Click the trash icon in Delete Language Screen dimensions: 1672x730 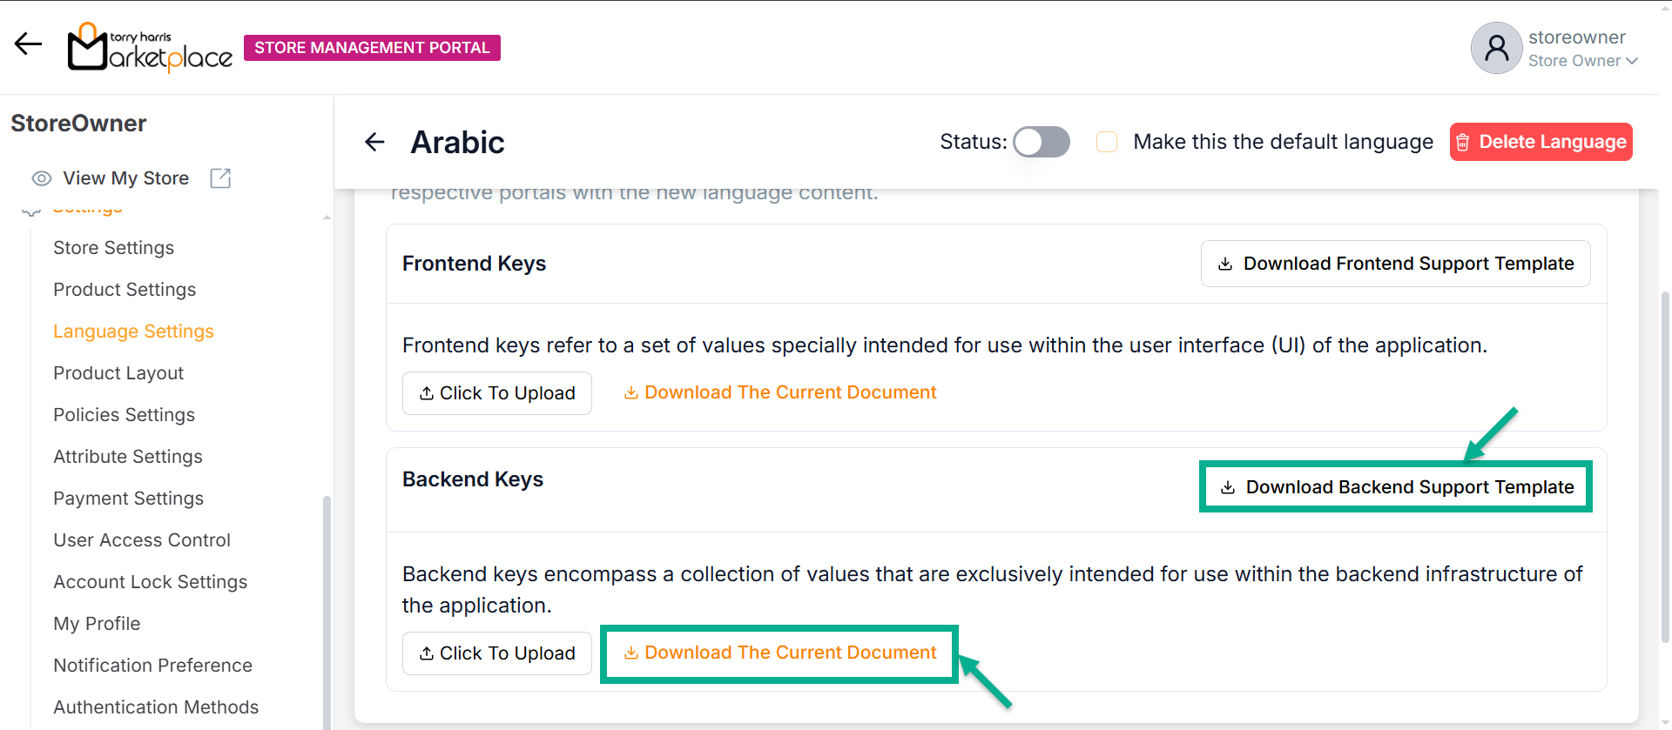[1463, 143]
